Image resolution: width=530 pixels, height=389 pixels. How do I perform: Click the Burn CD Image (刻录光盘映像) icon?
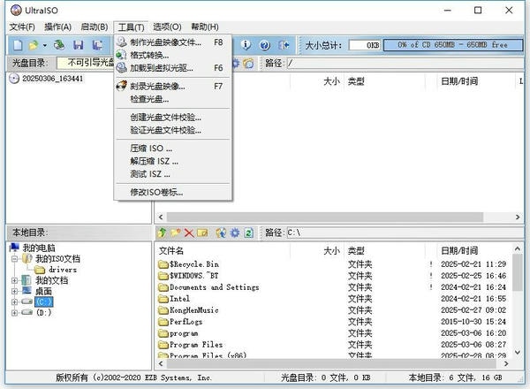121,86
